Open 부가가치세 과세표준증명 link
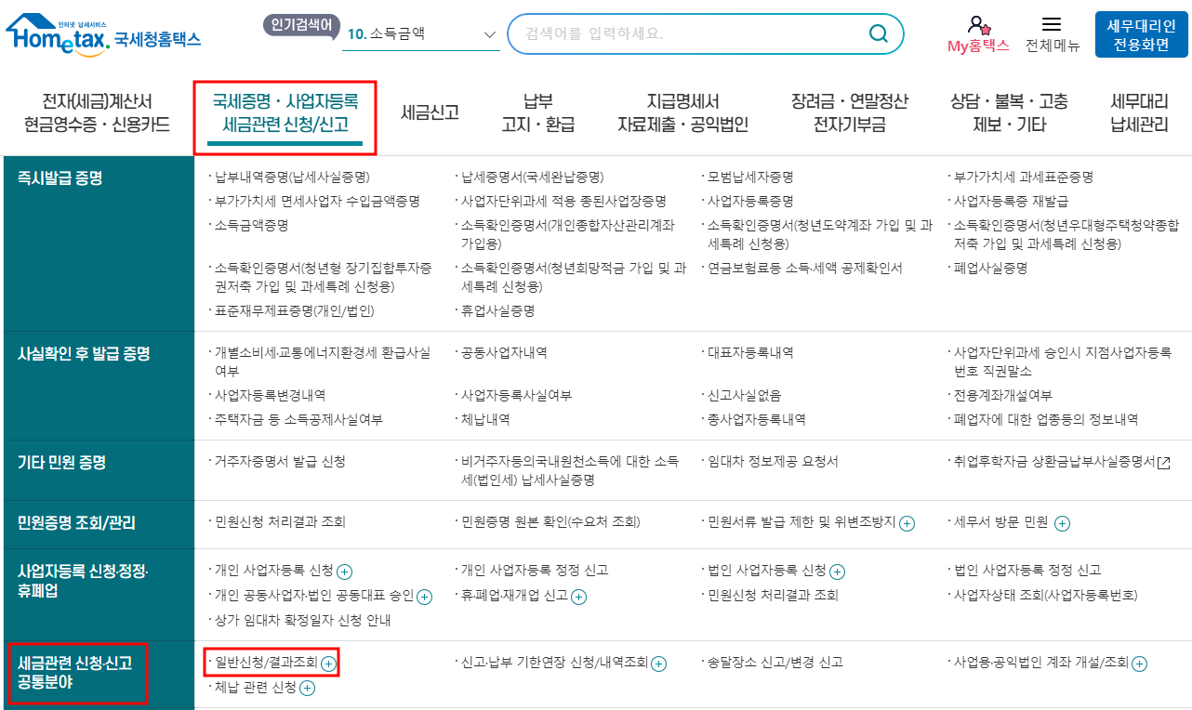Viewport: 1192px width, 710px height. (1024, 177)
